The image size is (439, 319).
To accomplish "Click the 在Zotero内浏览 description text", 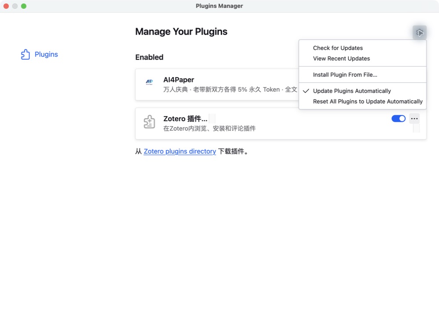I will tap(209, 128).
